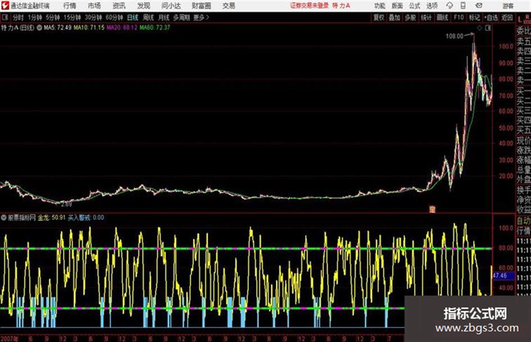
Task: Switch to the 5分钟 period tab
Action: click(52, 17)
